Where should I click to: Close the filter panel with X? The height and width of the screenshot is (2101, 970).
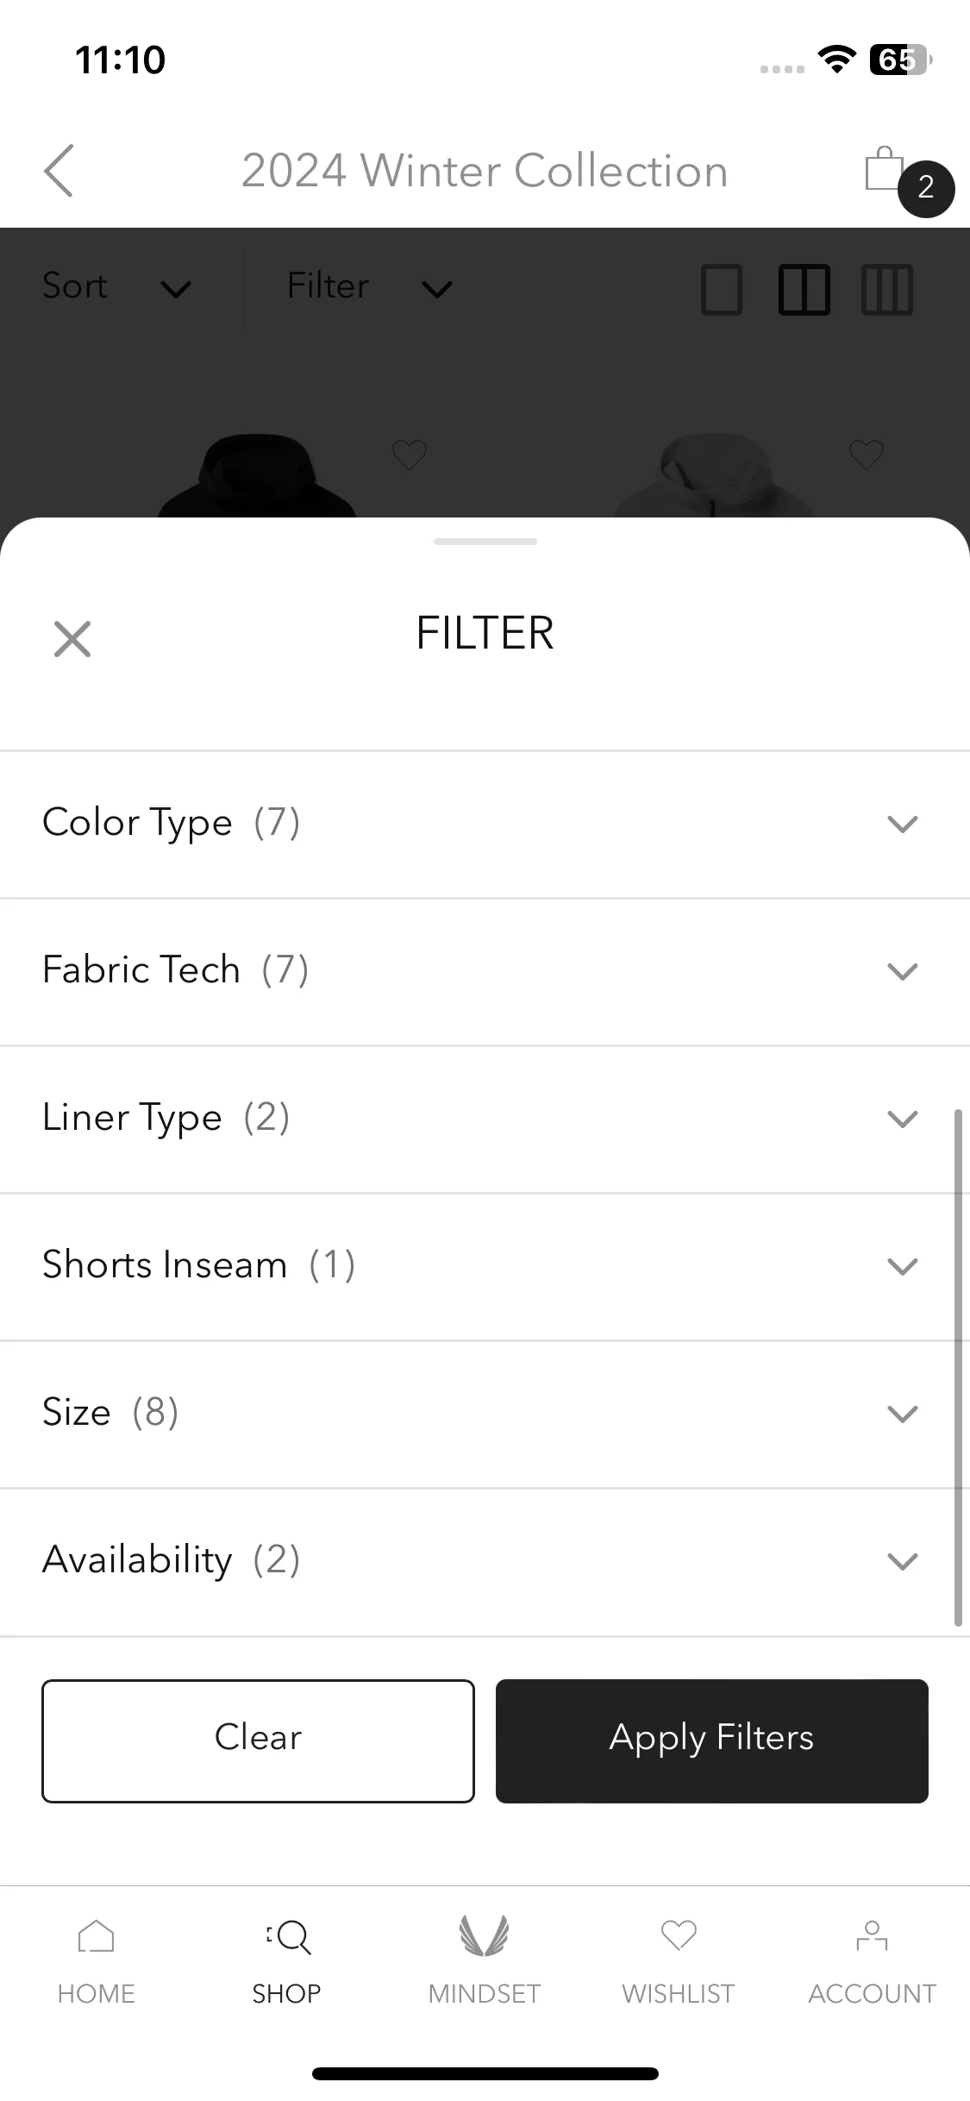72,639
